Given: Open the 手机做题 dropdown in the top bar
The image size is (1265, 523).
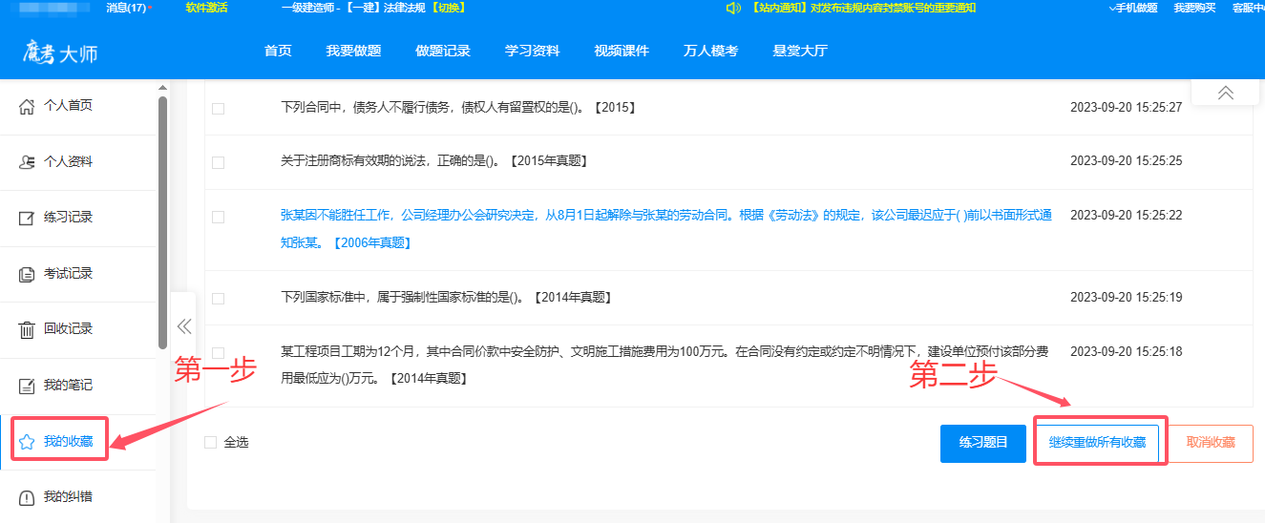Looking at the screenshot, I should tap(1133, 9).
